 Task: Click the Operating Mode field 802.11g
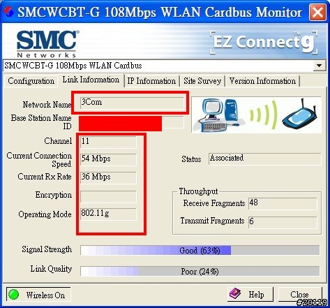pos(108,214)
